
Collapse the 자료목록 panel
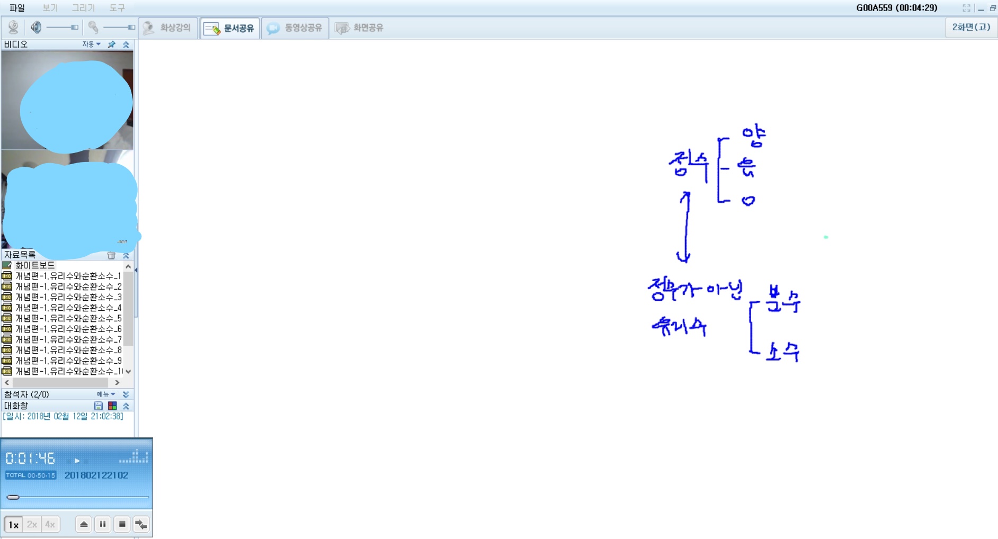(x=126, y=255)
